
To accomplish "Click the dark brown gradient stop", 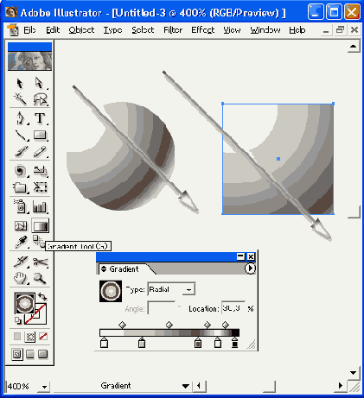I will point(198,343).
